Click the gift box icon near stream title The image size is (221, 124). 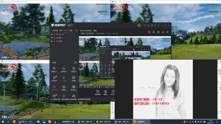pyautogui.click(x=149, y=32)
